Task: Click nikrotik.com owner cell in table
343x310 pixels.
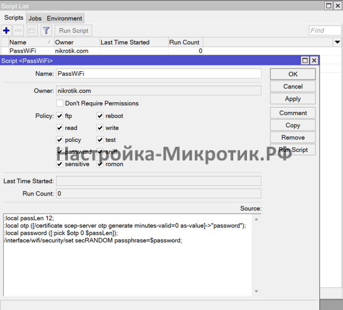Action: [x=72, y=51]
